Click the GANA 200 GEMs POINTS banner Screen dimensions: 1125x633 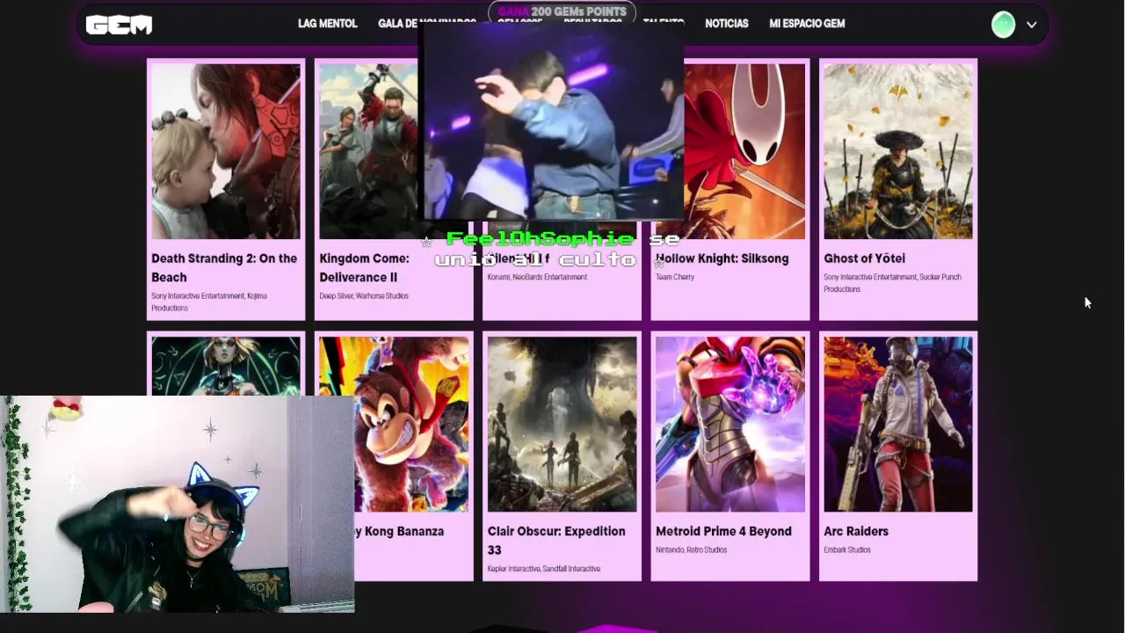[x=562, y=11]
